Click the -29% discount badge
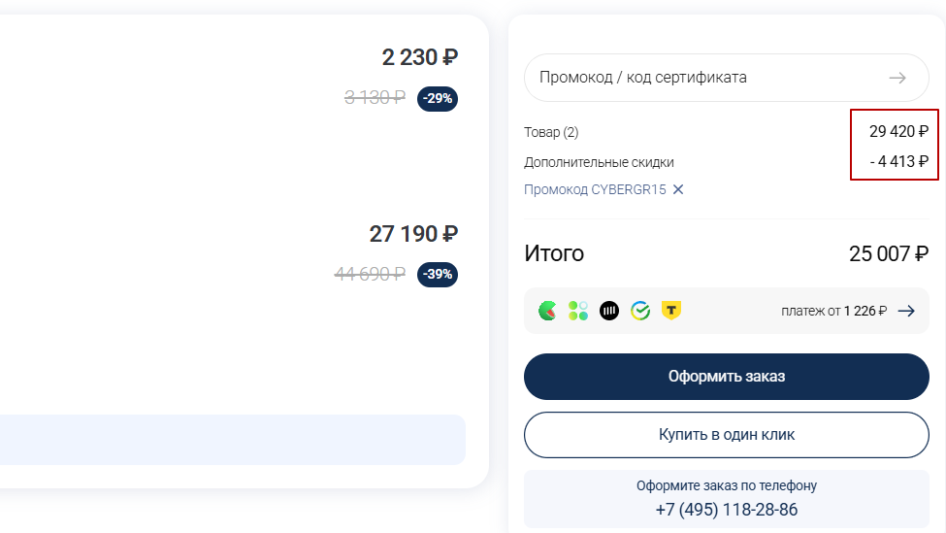946x533 pixels. pyautogui.click(x=438, y=98)
